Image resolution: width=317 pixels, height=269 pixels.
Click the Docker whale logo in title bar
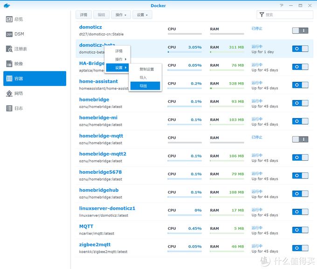point(7,6)
